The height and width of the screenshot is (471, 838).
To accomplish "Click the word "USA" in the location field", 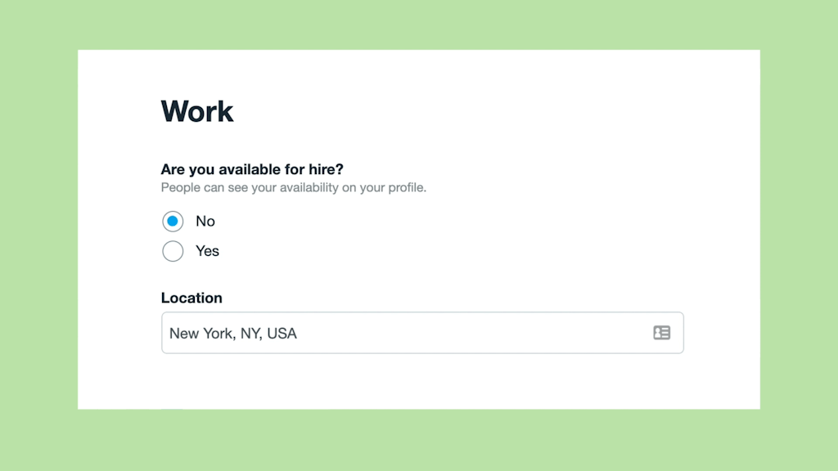I will pyautogui.click(x=282, y=334).
